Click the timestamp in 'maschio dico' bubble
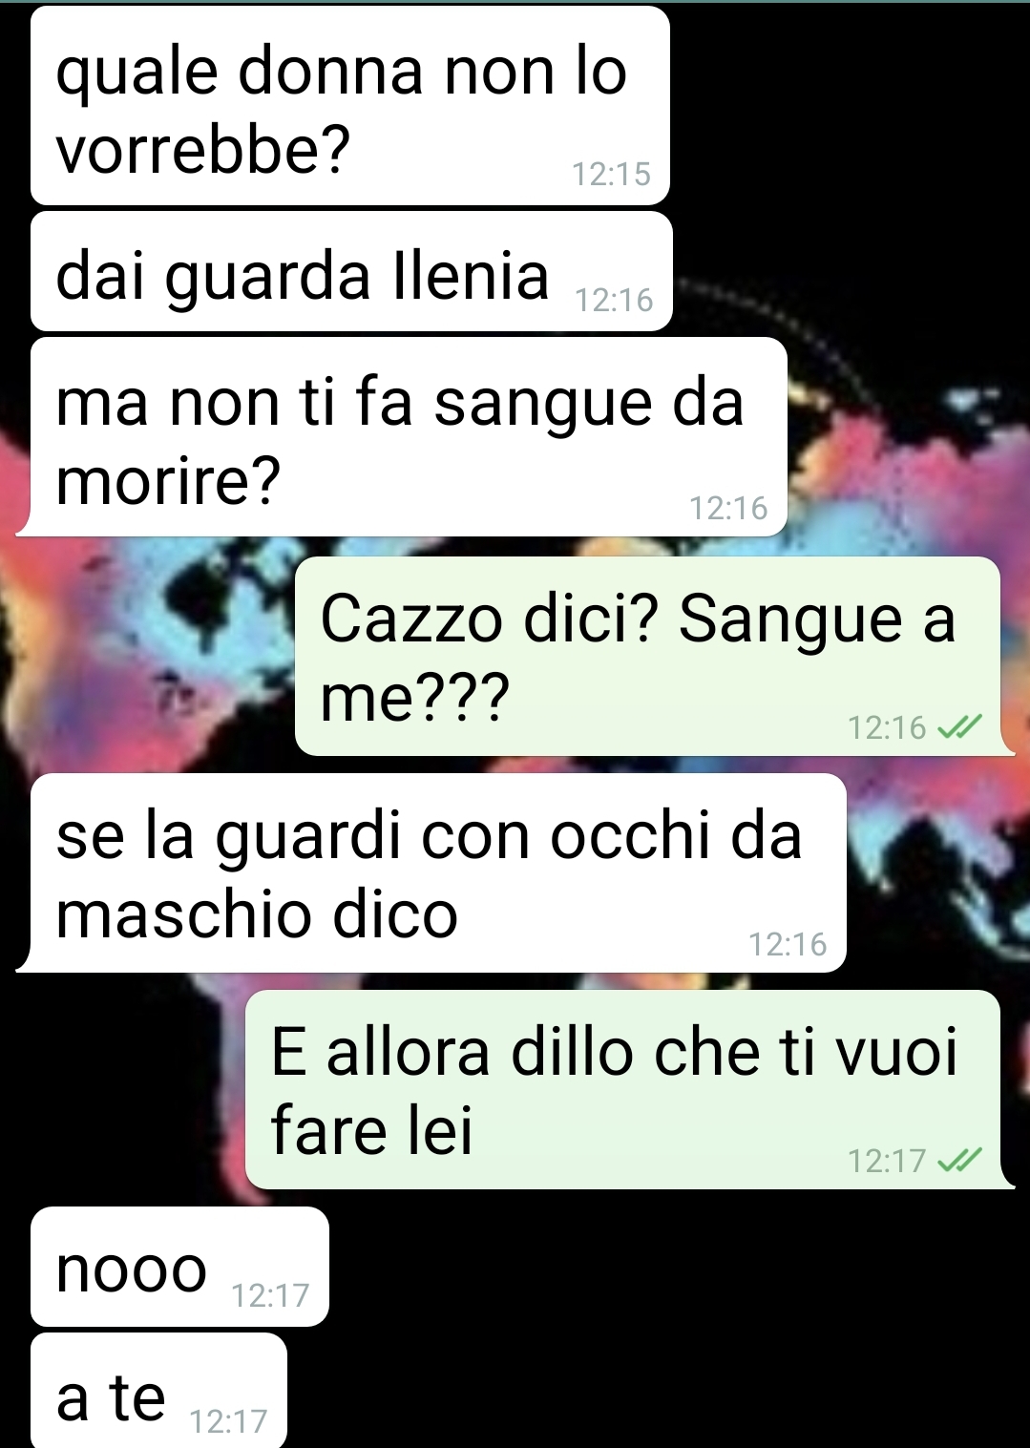1030x1448 pixels. (788, 945)
